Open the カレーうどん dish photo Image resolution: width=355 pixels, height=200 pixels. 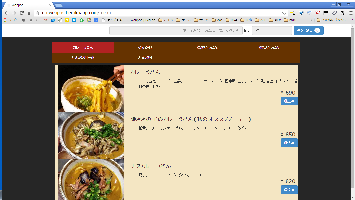pyautogui.click(x=91, y=89)
